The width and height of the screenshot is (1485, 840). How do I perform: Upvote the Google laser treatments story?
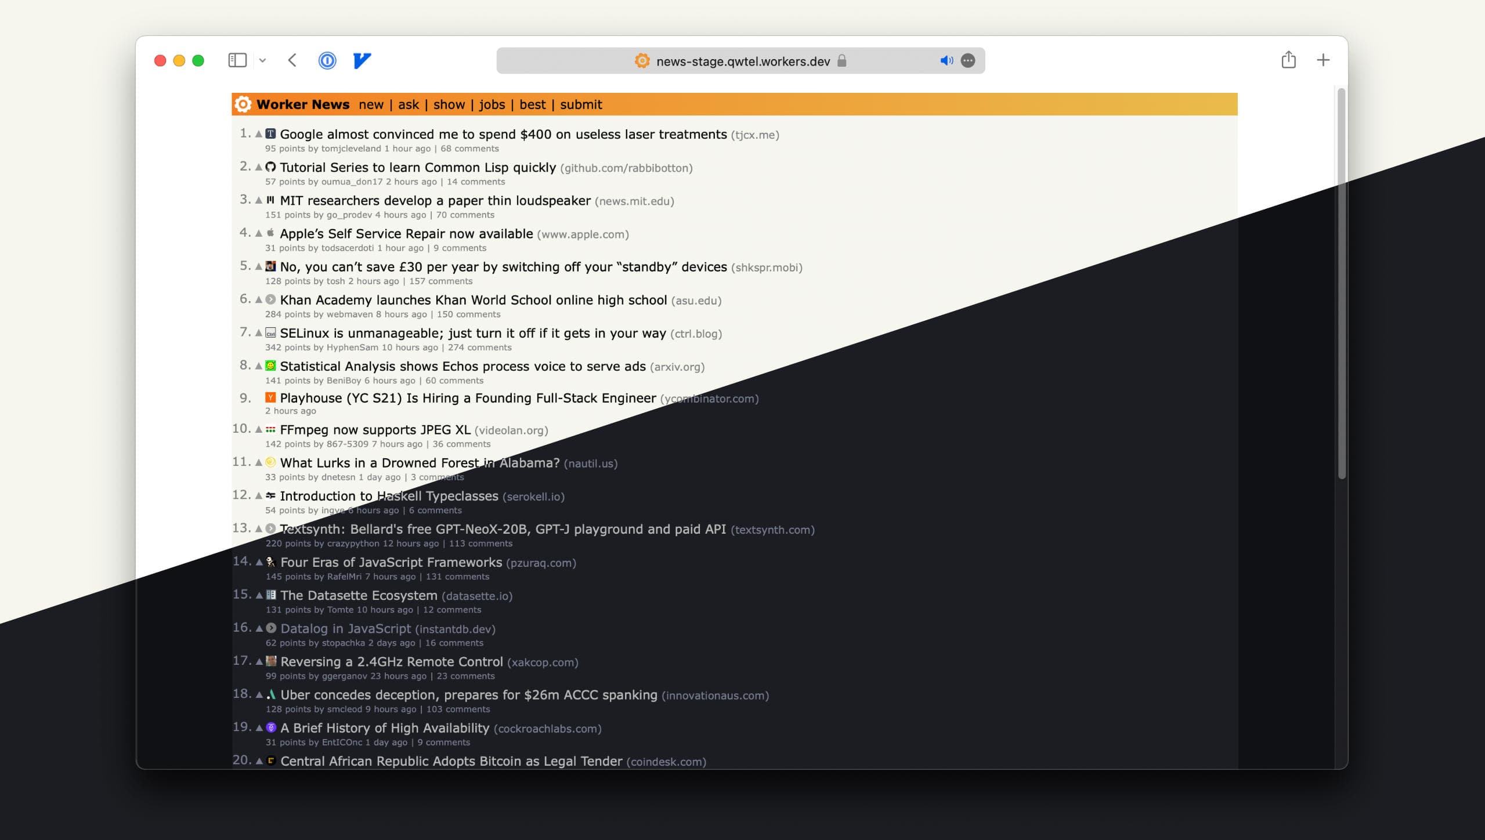(259, 134)
